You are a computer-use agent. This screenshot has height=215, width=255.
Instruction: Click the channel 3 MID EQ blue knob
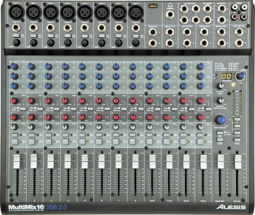(x=48, y=76)
